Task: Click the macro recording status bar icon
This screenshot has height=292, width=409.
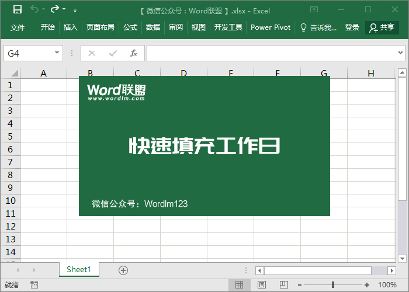Action: coord(34,285)
